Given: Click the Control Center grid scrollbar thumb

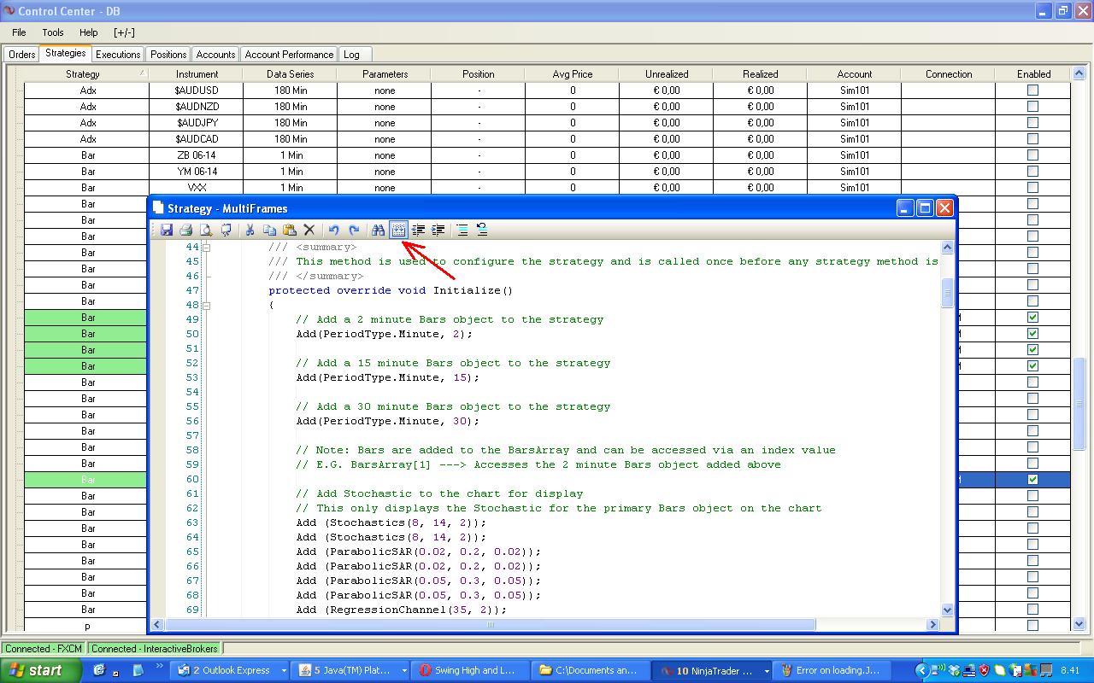Looking at the screenshot, I should [x=1079, y=403].
